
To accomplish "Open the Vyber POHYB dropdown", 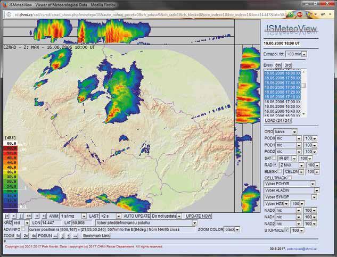I will click(290, 184).
